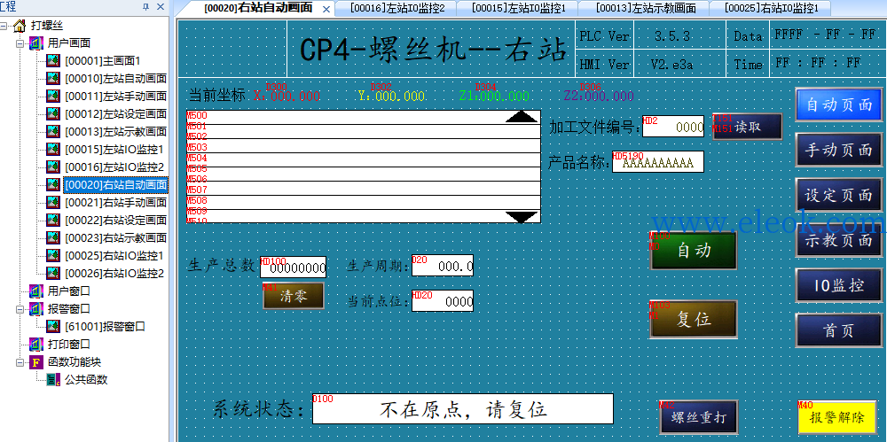Collapse the 用户画面 tree node
The width and height of the screenshot is (887, 442).
click(20, 43)
